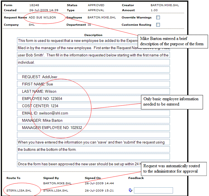Click the Company value SHL
This screenshot has width=209, height=196.
[32, 25]
